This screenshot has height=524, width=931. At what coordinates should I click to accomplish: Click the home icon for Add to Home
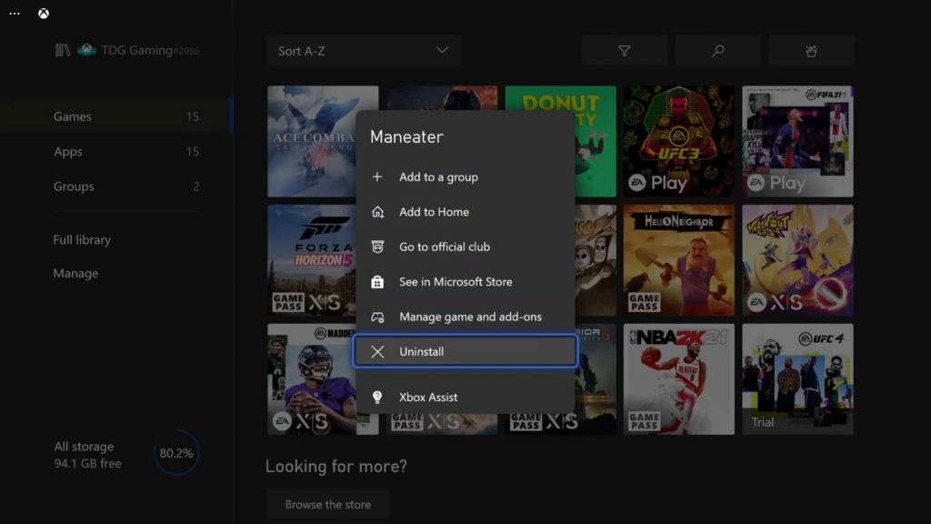pyautogui.click(x=377, y=212)
